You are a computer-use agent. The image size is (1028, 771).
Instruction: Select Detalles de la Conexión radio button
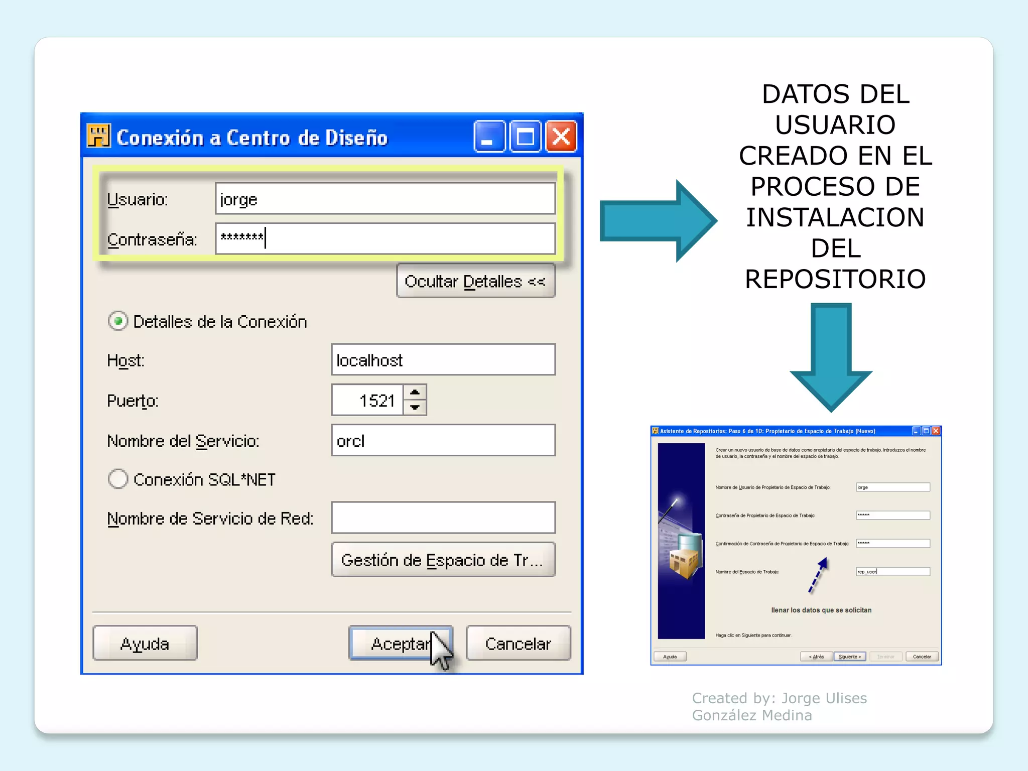point(118,321)
